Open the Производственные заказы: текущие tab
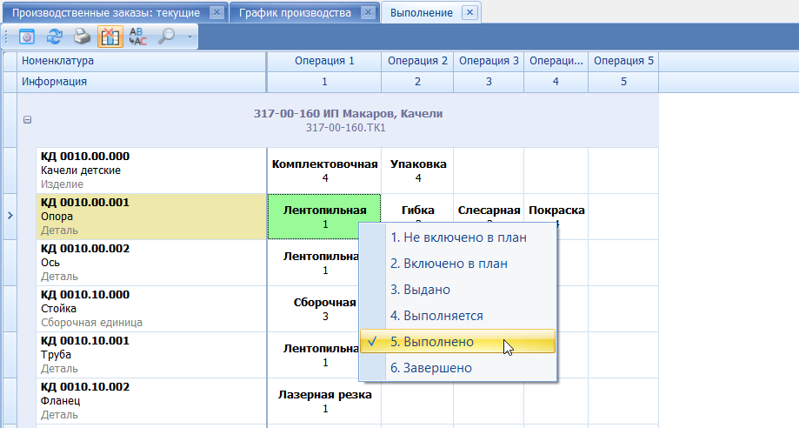Screen dimensions: 799x428 coord(107,12)
